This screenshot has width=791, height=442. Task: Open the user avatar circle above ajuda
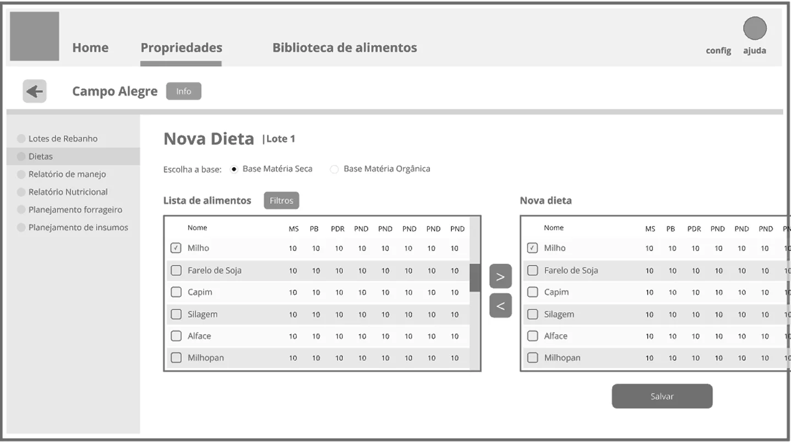click(x=755, y=28)
